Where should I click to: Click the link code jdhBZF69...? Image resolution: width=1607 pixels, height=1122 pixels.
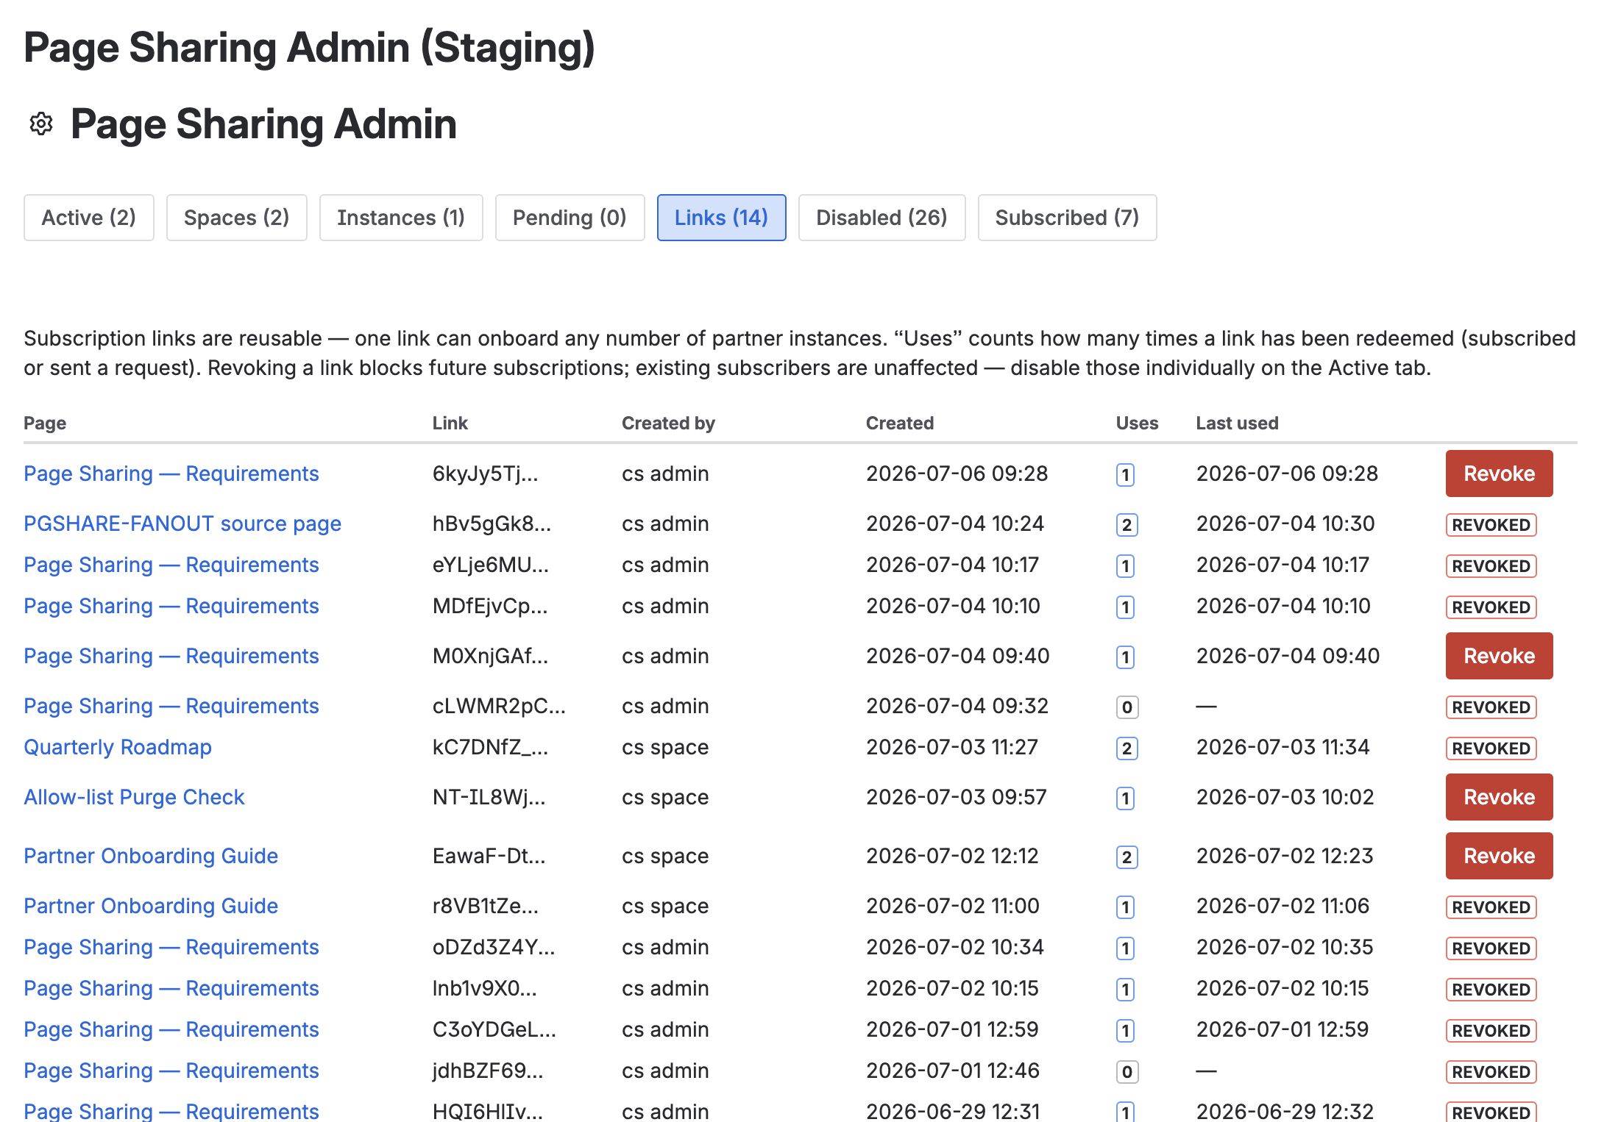pyautogui.click(x=488, y=1071)
